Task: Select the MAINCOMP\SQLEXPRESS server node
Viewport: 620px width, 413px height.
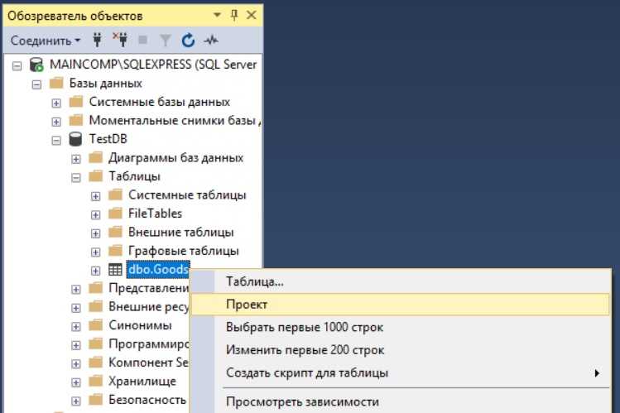Action: tap(153, 65)
